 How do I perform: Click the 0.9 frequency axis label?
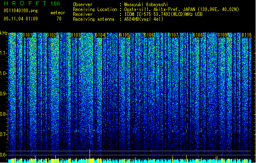pos(3,94)
